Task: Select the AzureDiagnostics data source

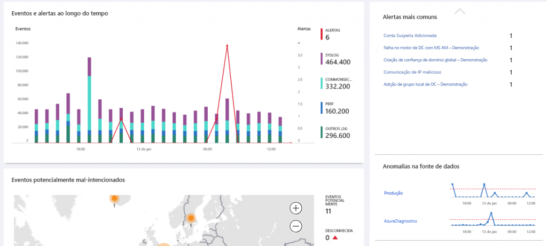Action: (x=400, y=220)
